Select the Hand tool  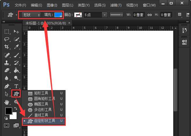point(7,102)
